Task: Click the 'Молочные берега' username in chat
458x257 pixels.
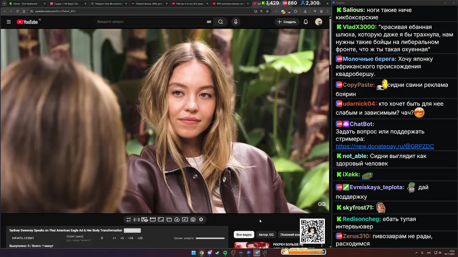Action: click(369, 59)
